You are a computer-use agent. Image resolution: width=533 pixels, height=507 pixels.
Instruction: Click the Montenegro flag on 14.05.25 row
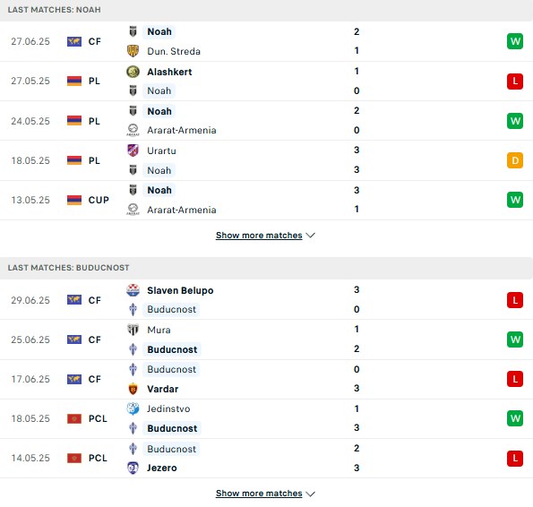[x=74, y=458]
